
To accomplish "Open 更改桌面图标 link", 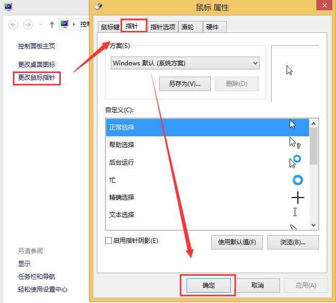I will pyautogui.click(x=37, y=64).
